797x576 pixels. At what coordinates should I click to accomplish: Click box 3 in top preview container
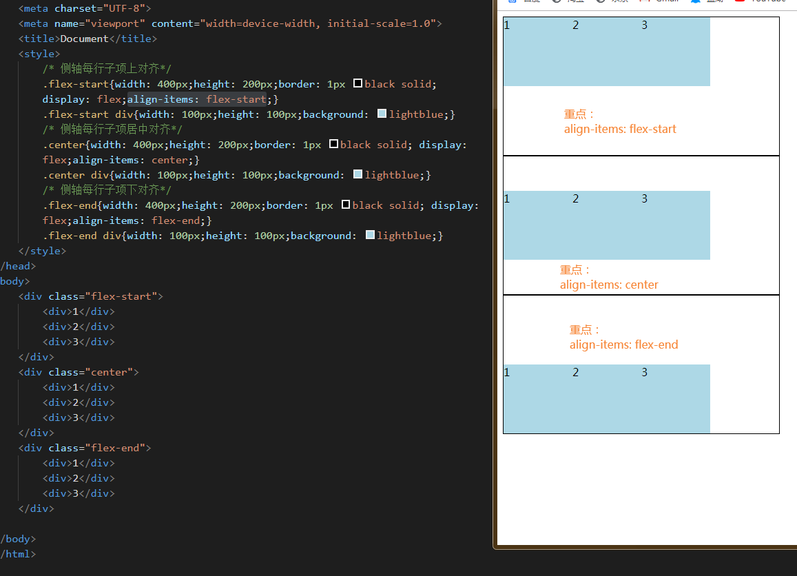[x=676, y=52]
